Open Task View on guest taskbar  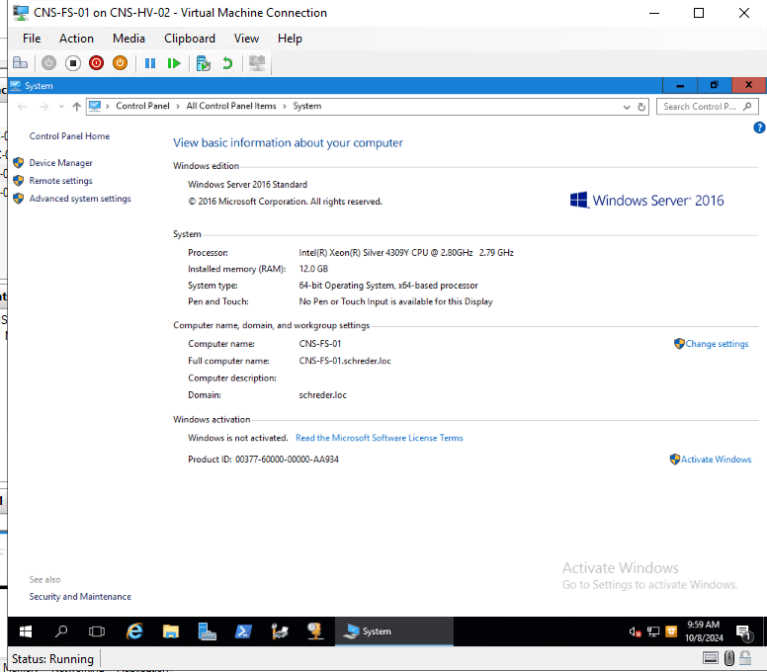click(x=96, y=631)
